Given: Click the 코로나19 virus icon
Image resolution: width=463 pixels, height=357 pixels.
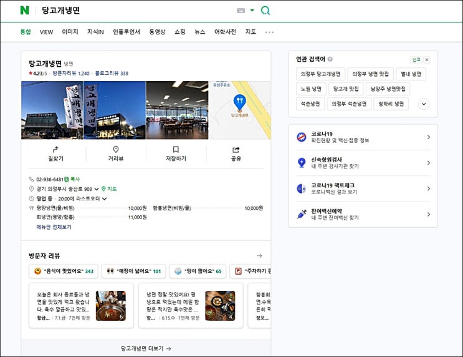Looking at the screenshot, I should click(301, 137).
